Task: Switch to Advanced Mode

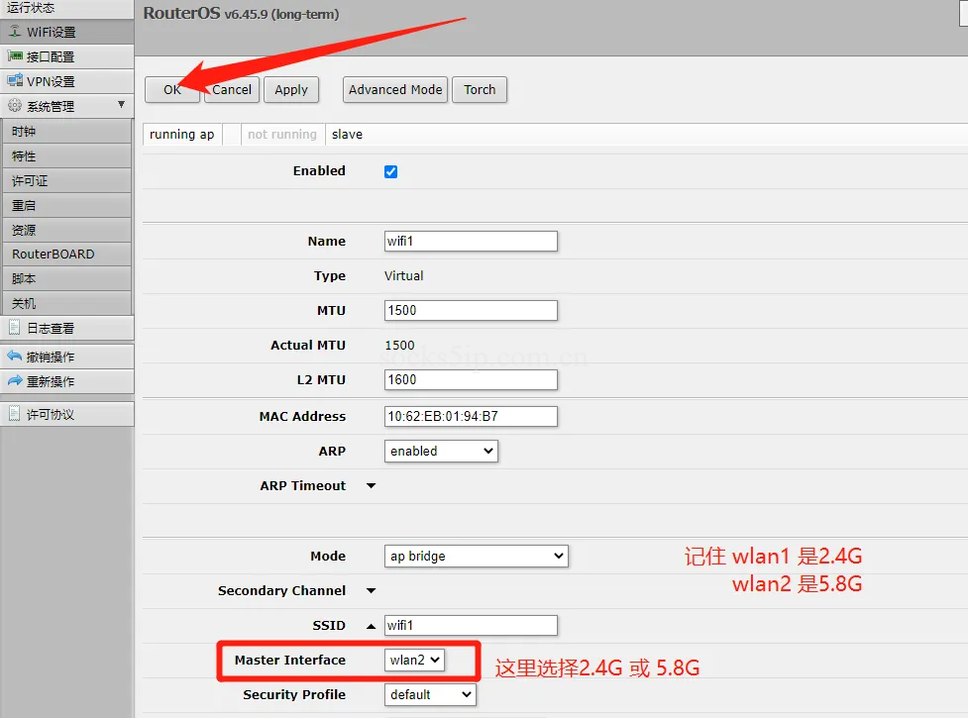Action: pos(395,89)
